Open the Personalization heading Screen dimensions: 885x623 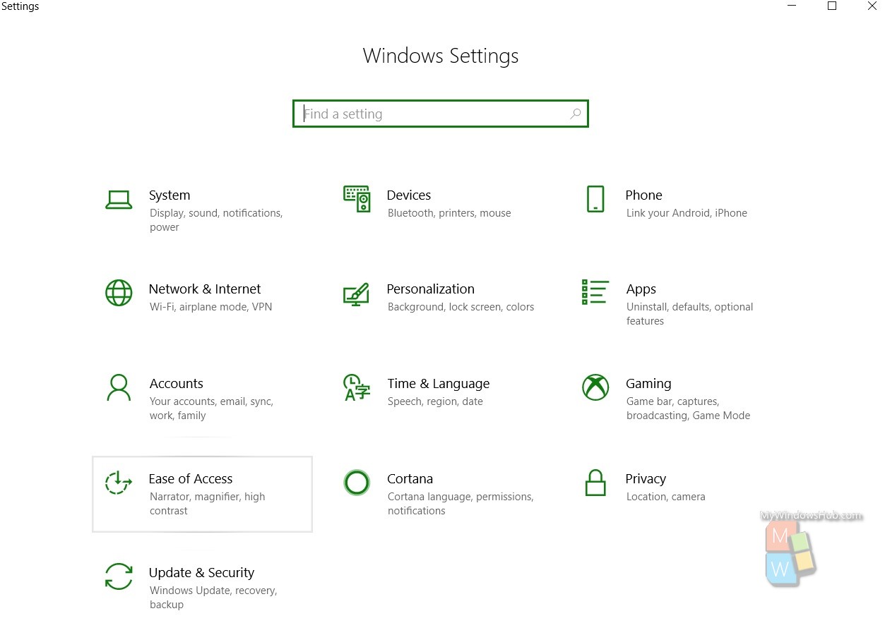431,289
